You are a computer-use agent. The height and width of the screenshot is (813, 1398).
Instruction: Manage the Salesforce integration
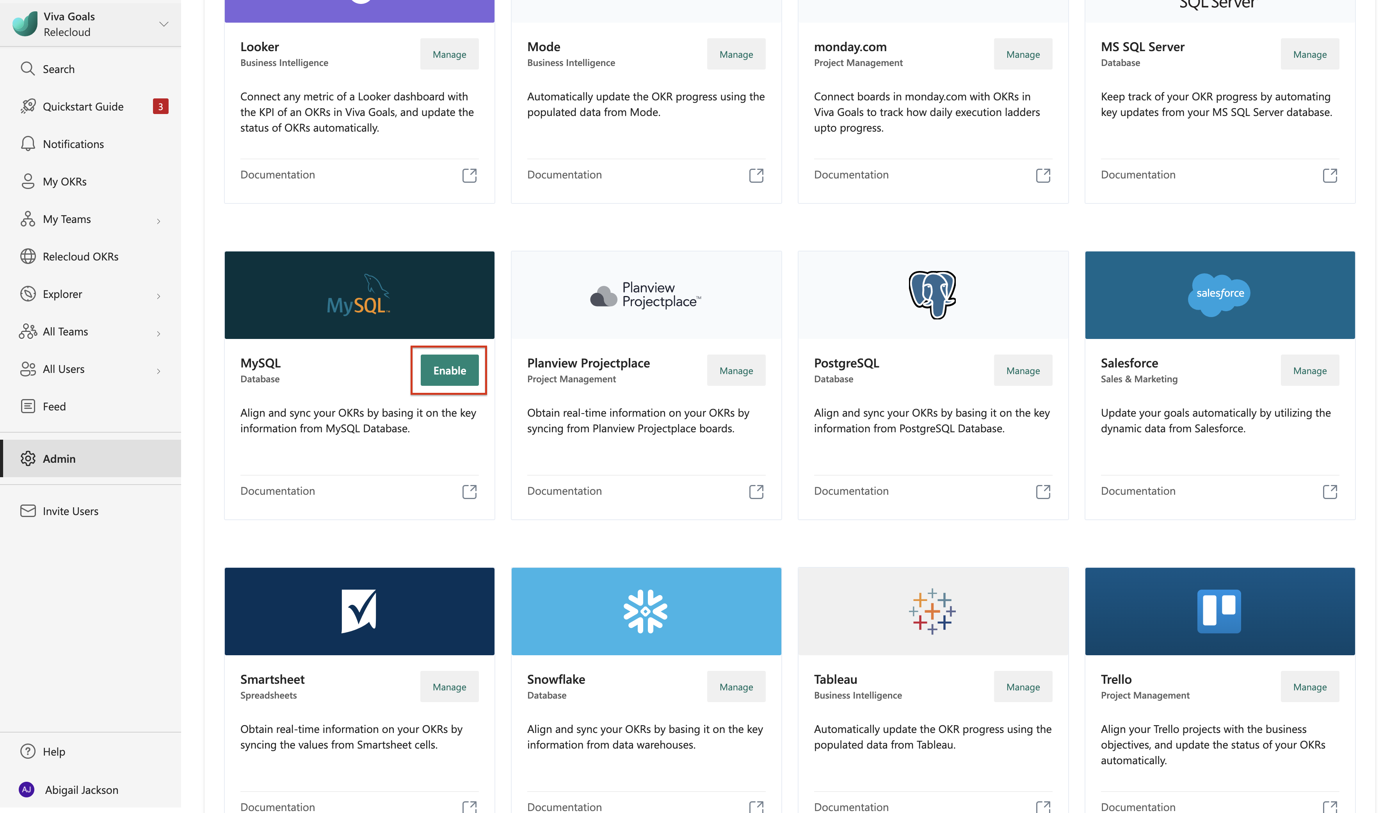tap(1310, 370)
